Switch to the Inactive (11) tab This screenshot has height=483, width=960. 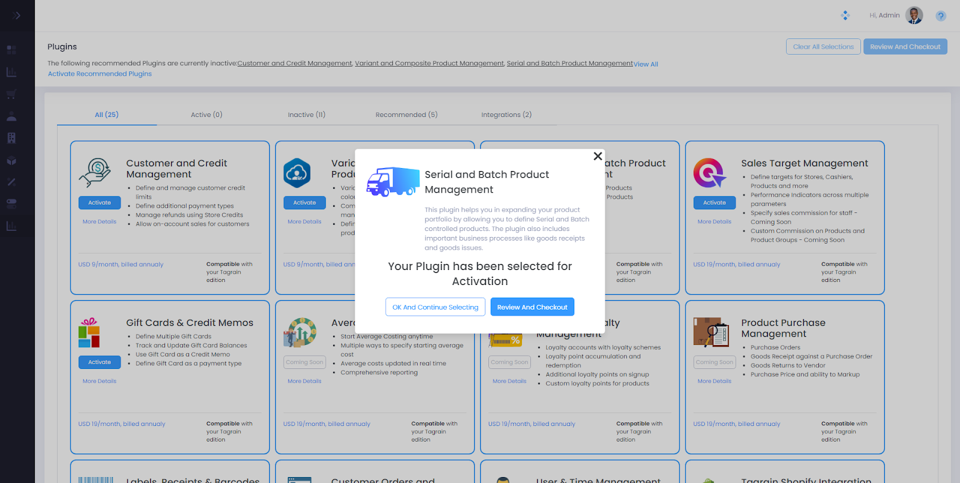pos(307,115)
